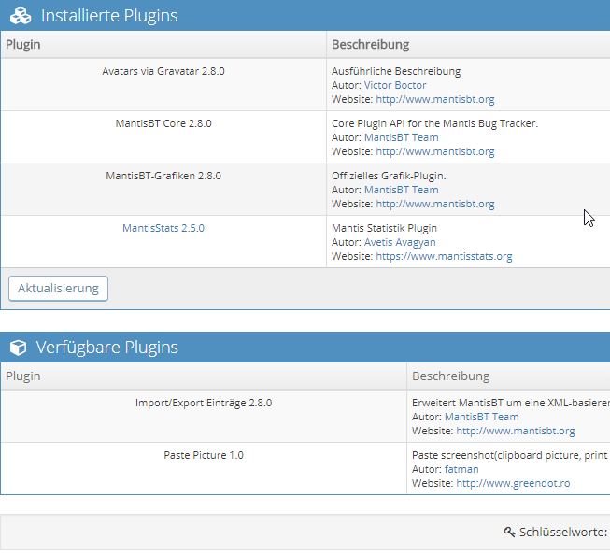The image size is (610, 554).
Task: Open the MantisBT-Grafiken website link
Action: click(435, 204)
